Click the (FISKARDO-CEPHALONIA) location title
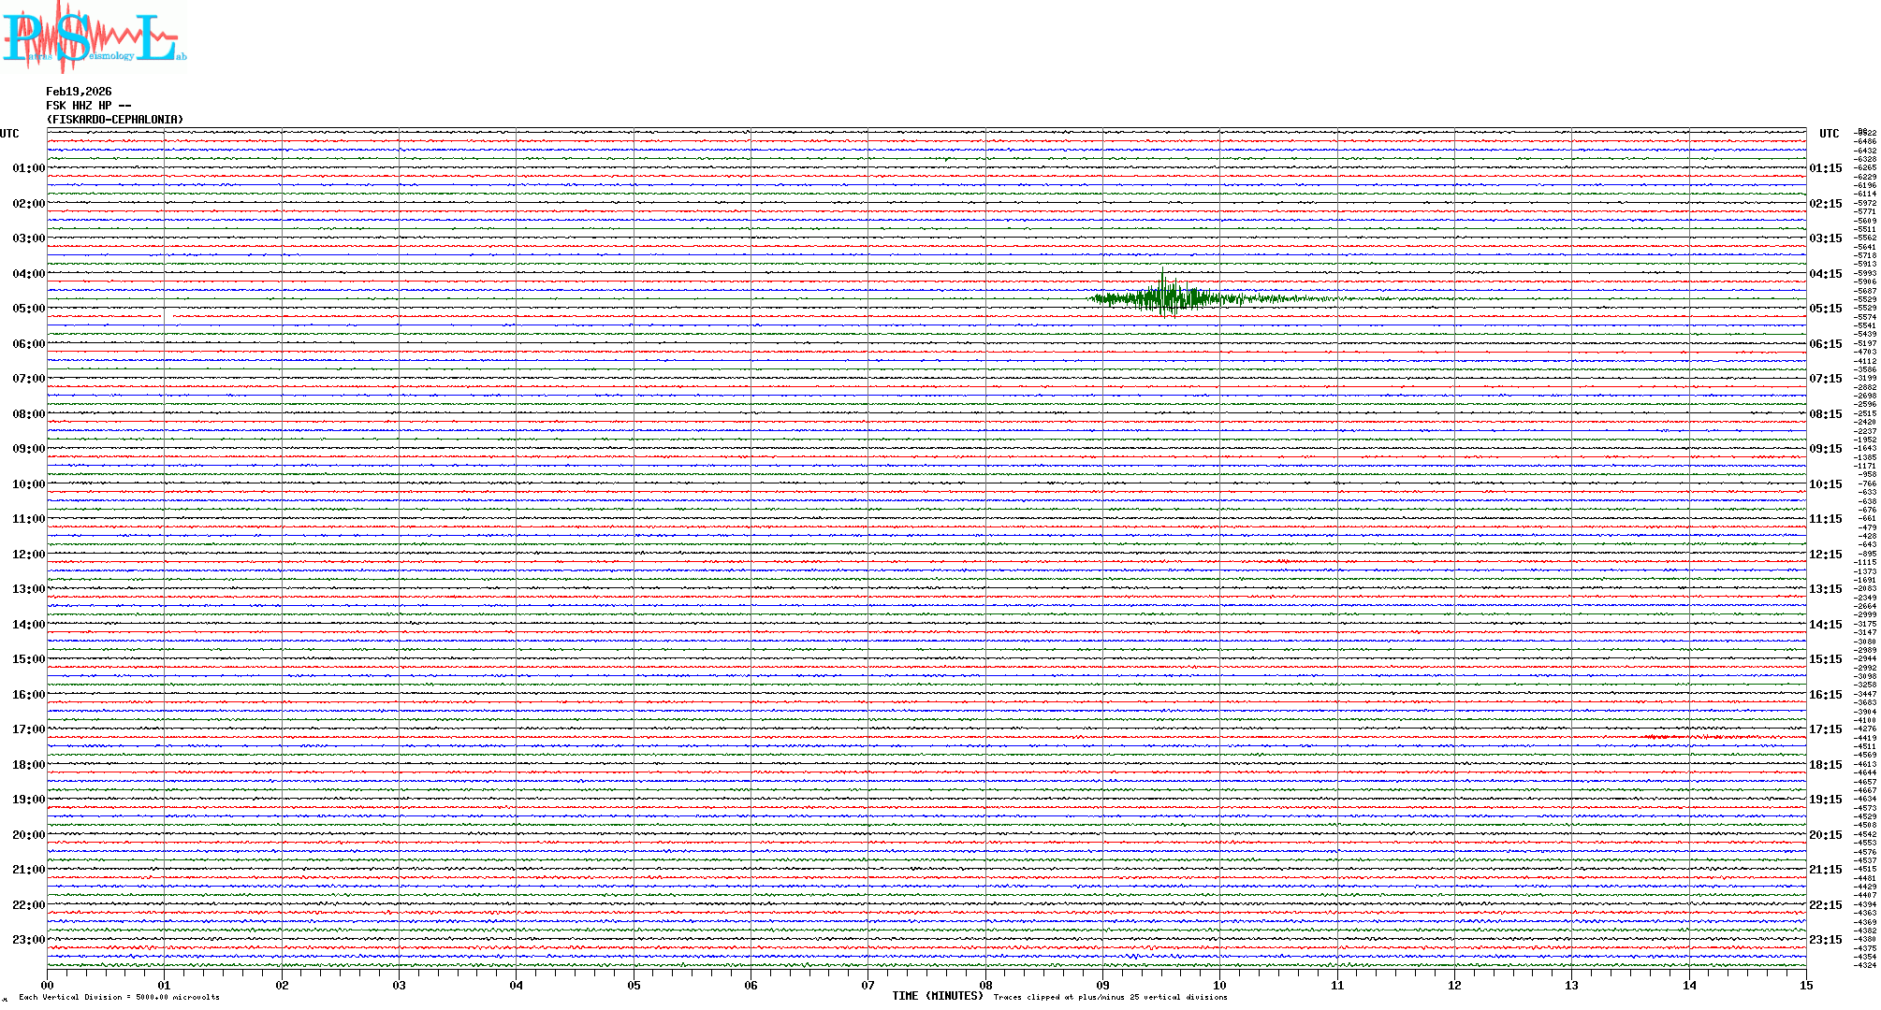 tap(115, 120)
